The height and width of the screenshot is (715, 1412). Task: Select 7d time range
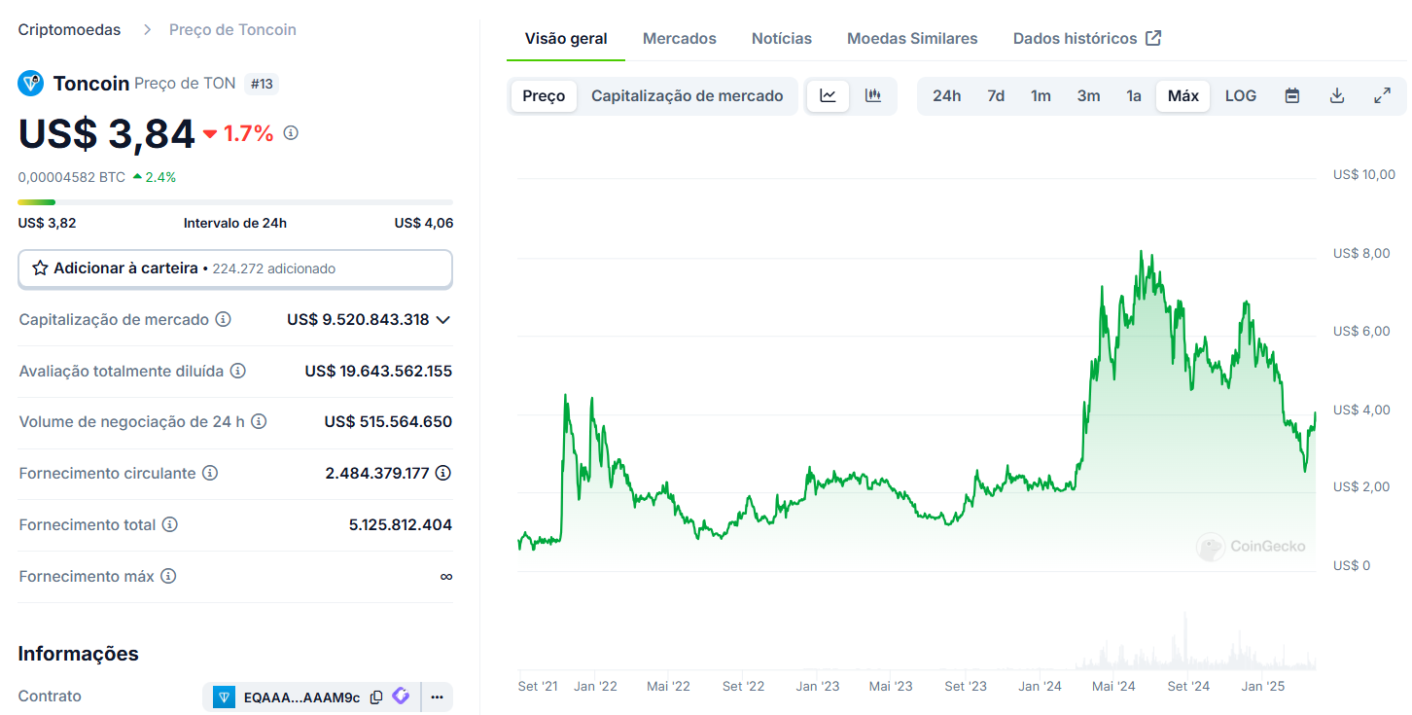point(996,96)
